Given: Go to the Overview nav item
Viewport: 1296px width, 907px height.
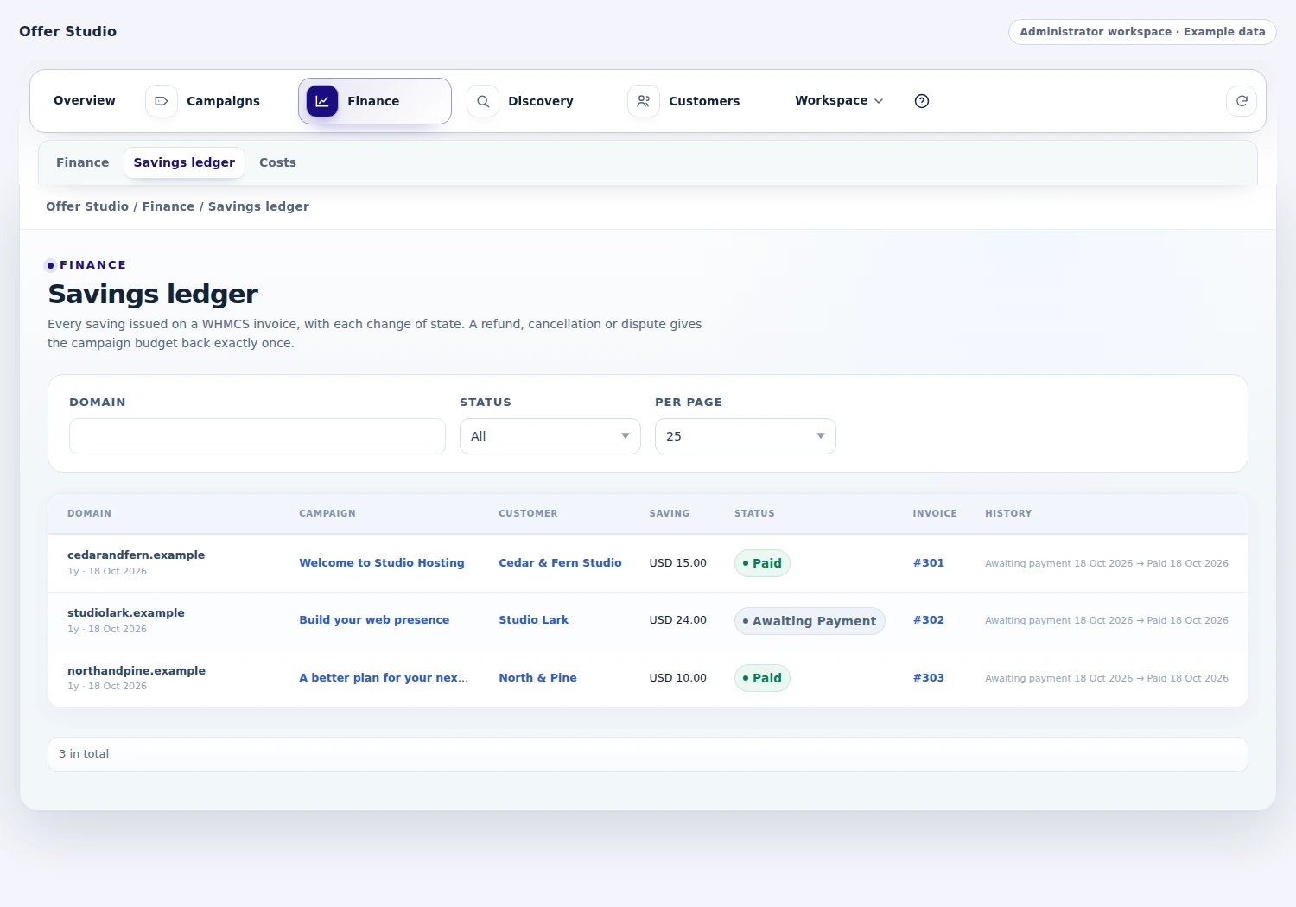Looking at the screenshot, I should 85,101.
